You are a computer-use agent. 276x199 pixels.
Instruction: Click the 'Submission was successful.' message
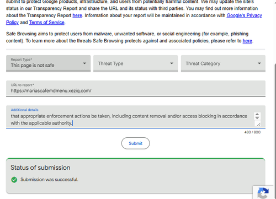pos(49,180)
